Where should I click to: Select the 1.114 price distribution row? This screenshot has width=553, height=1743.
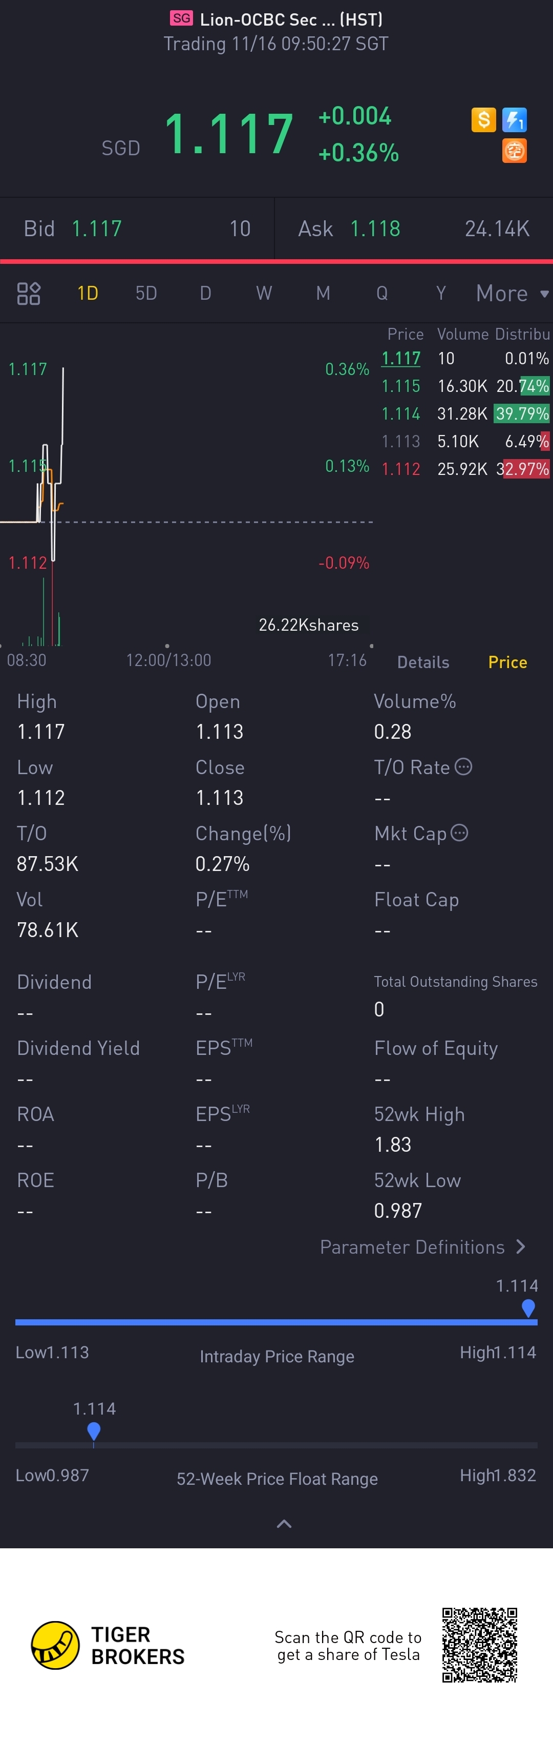[x=465, y=413]
